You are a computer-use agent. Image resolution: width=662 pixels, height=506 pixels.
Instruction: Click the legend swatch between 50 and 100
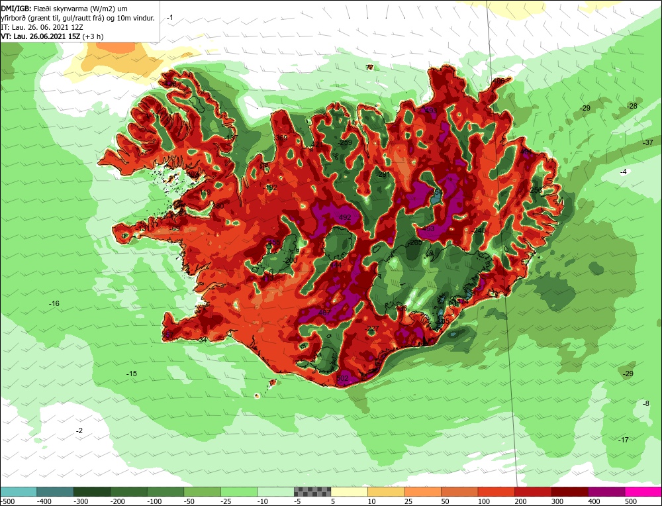(x=459, y=491)
